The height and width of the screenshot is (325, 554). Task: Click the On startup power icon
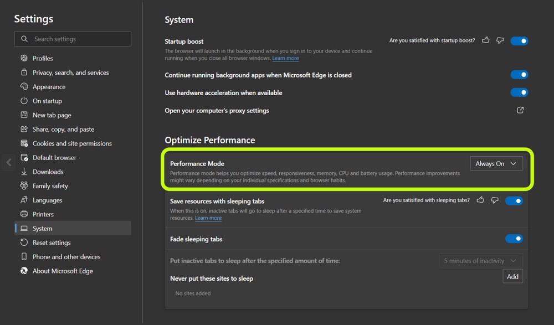[24, 101]
